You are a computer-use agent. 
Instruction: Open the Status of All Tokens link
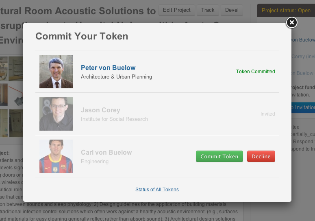(157, 190)
